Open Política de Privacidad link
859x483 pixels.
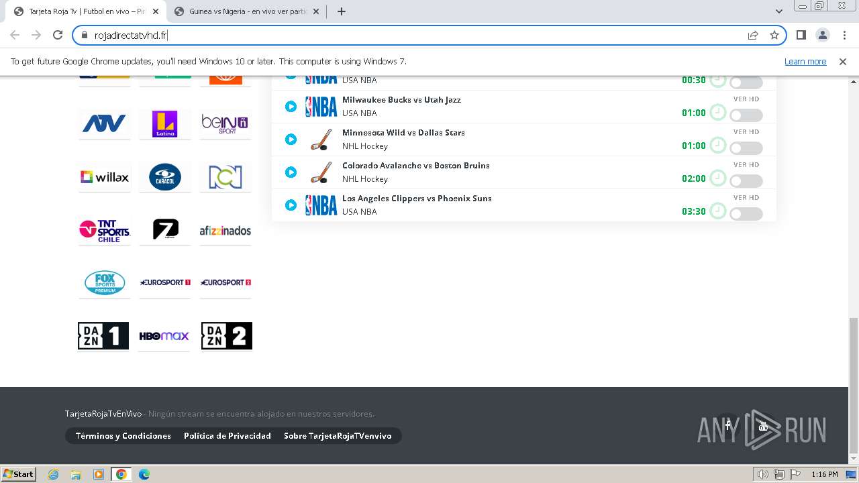(x=228, y=436)
